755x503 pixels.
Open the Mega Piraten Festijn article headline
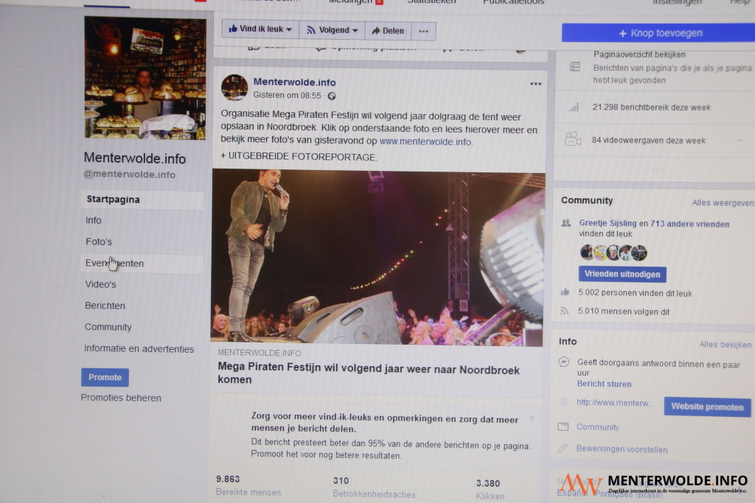coord(369,373)
